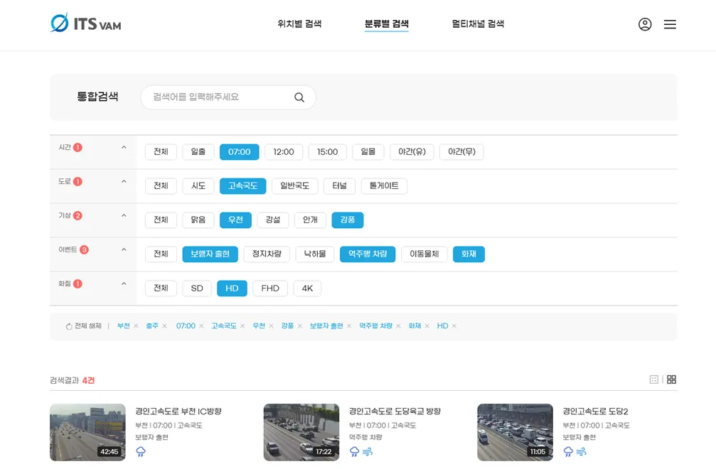716x469 pixels.
Task: Open the 멀티채널 검색 tab
Action: (x=478, y=23)
